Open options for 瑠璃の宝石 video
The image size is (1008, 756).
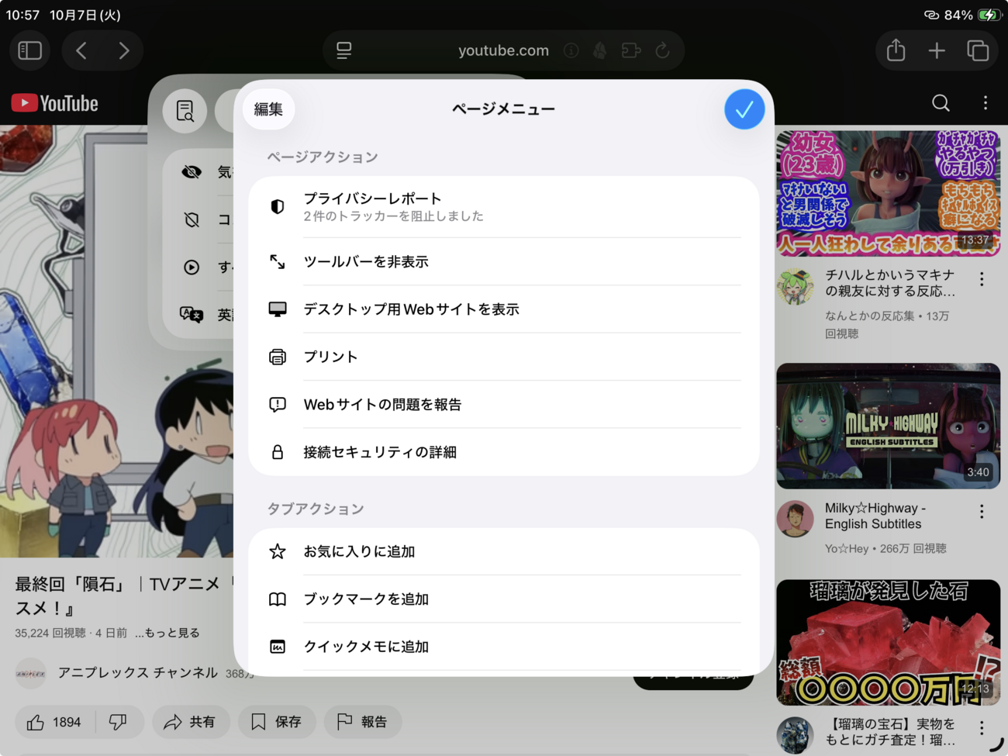click(982, 728)
